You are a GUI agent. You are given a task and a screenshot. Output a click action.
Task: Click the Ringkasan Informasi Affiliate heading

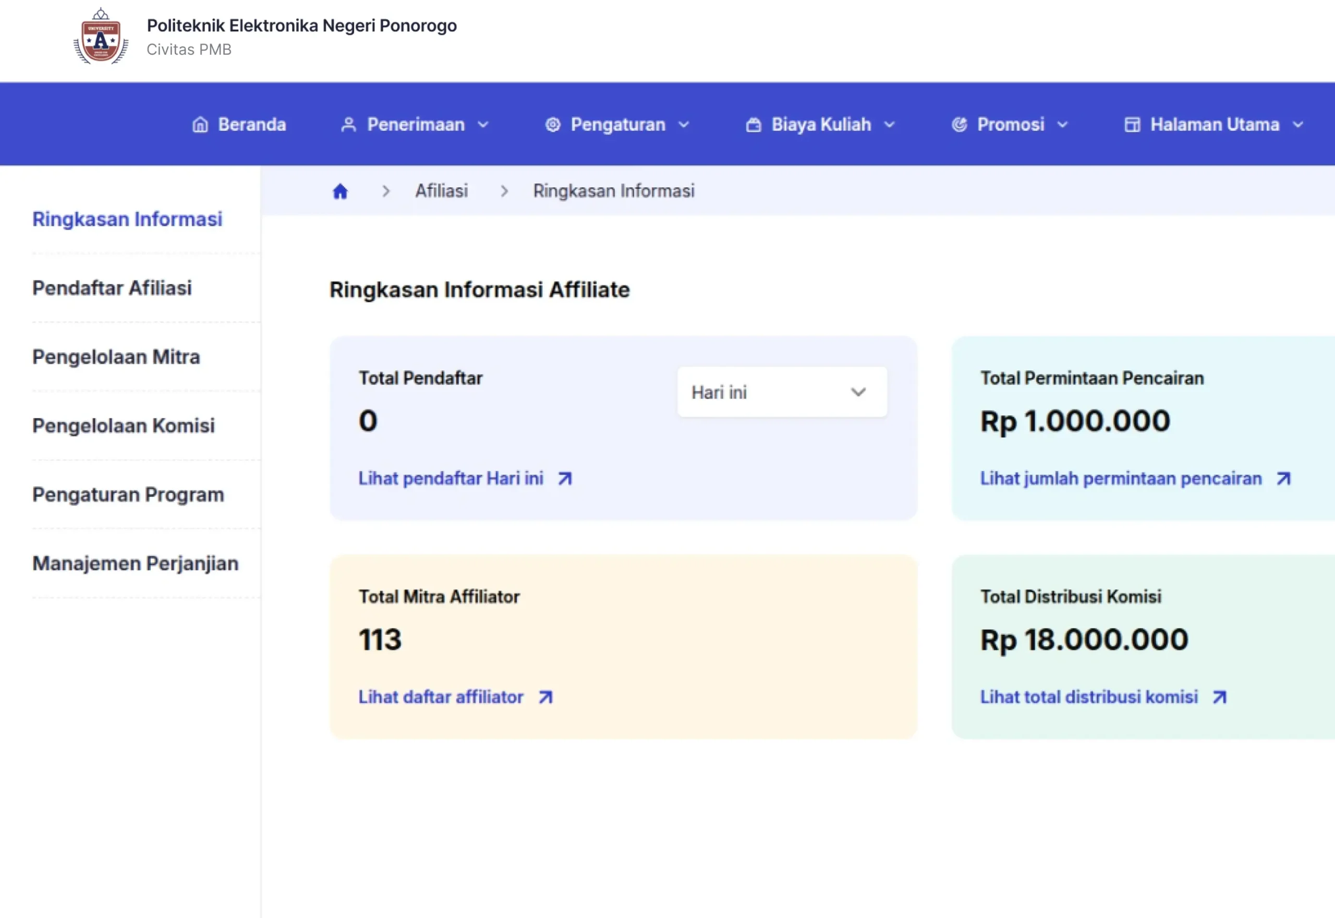point(479,290)
